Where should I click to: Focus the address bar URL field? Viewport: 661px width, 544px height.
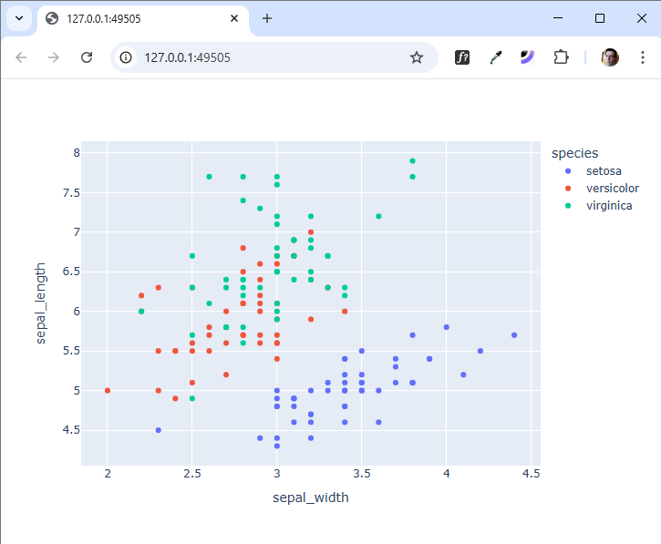274,57
